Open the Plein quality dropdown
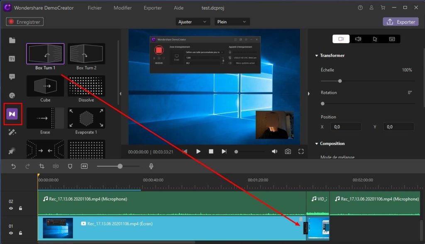The height and width of the screenshot is (244, 425). pos(232,22)
